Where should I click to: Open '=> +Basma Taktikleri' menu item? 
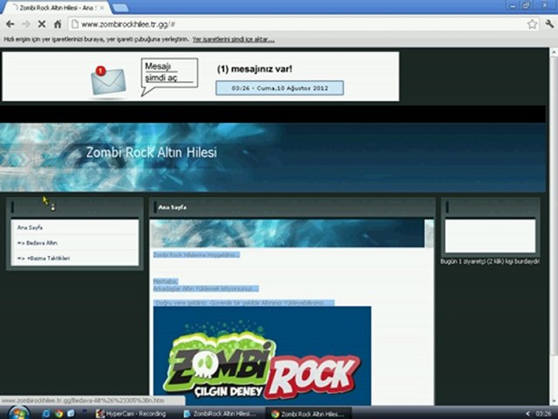coord(44,258)
